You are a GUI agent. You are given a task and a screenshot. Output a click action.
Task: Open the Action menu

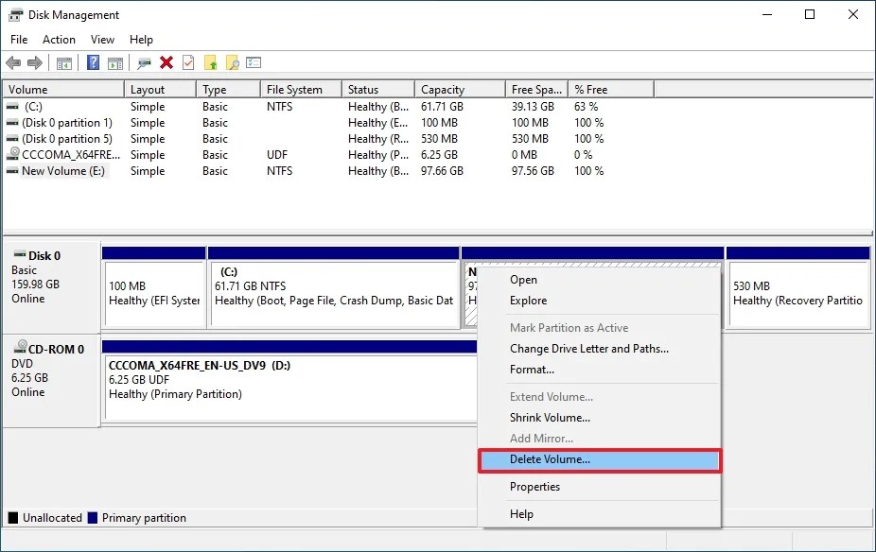59,40
